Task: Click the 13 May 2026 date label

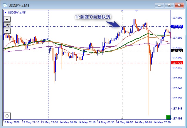Action: click(11, 122)
